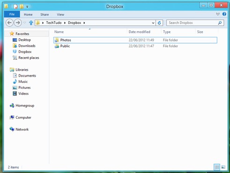Select Homegroup in the navigation pane
Image resolution: width=230 pixels, height=173 pixels.
pyautogui.click(x=25, y=106)
